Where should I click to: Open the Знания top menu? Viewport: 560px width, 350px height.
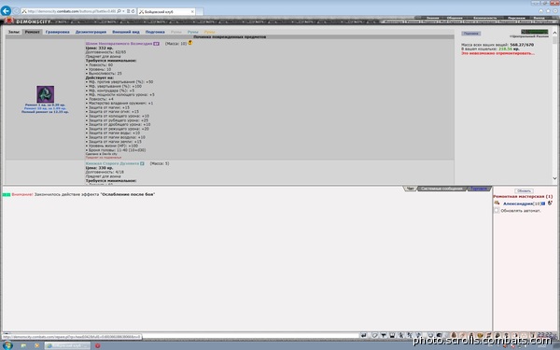pyautogui.click(x=432, y=18)
